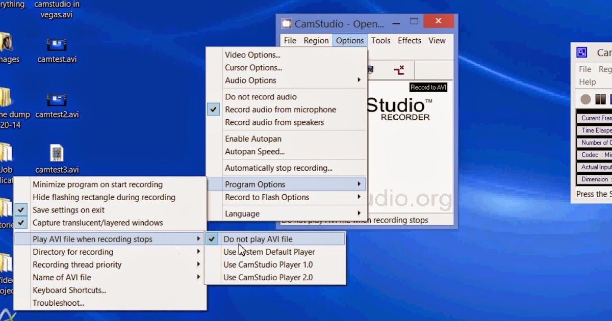Click CamStudio status bar text
612x321 pixels.
tap(355, 221)
